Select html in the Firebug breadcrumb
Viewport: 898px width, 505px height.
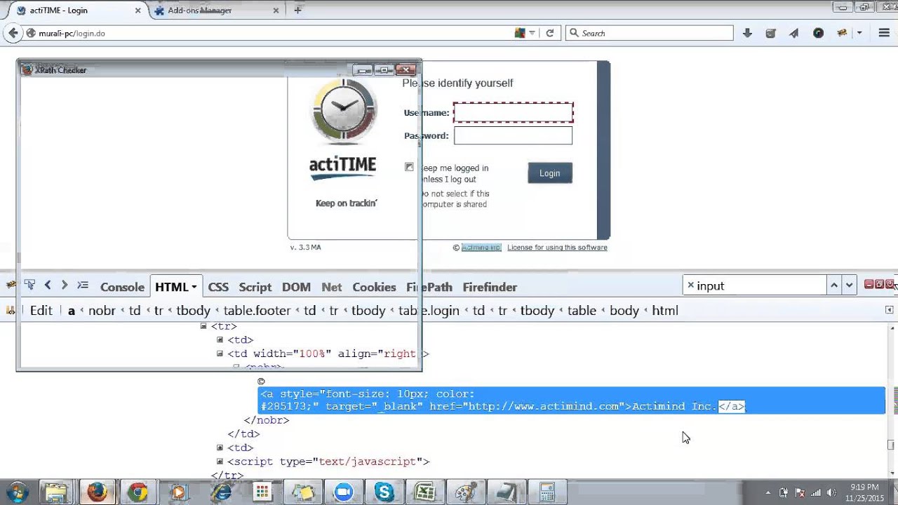click(x=665, y=310)
